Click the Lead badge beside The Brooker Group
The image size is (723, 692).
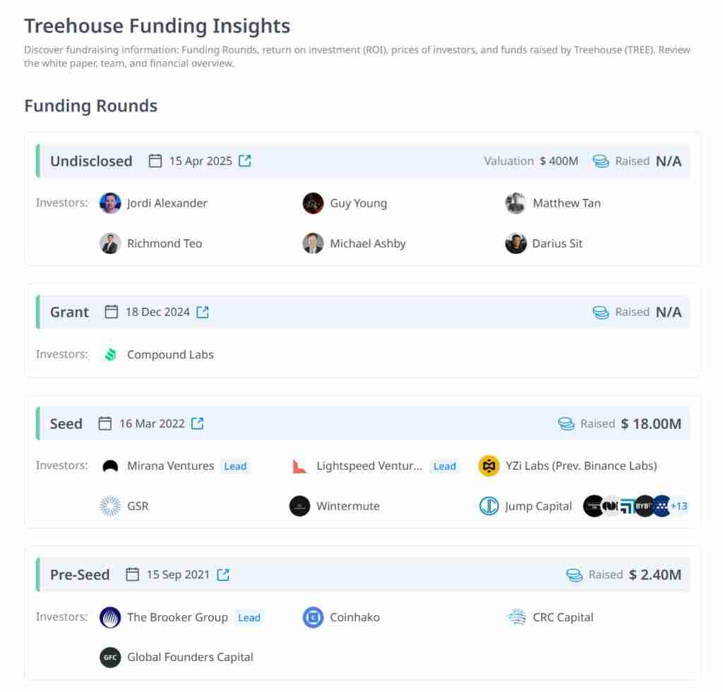pyautogui.click(x=249, y=617)
